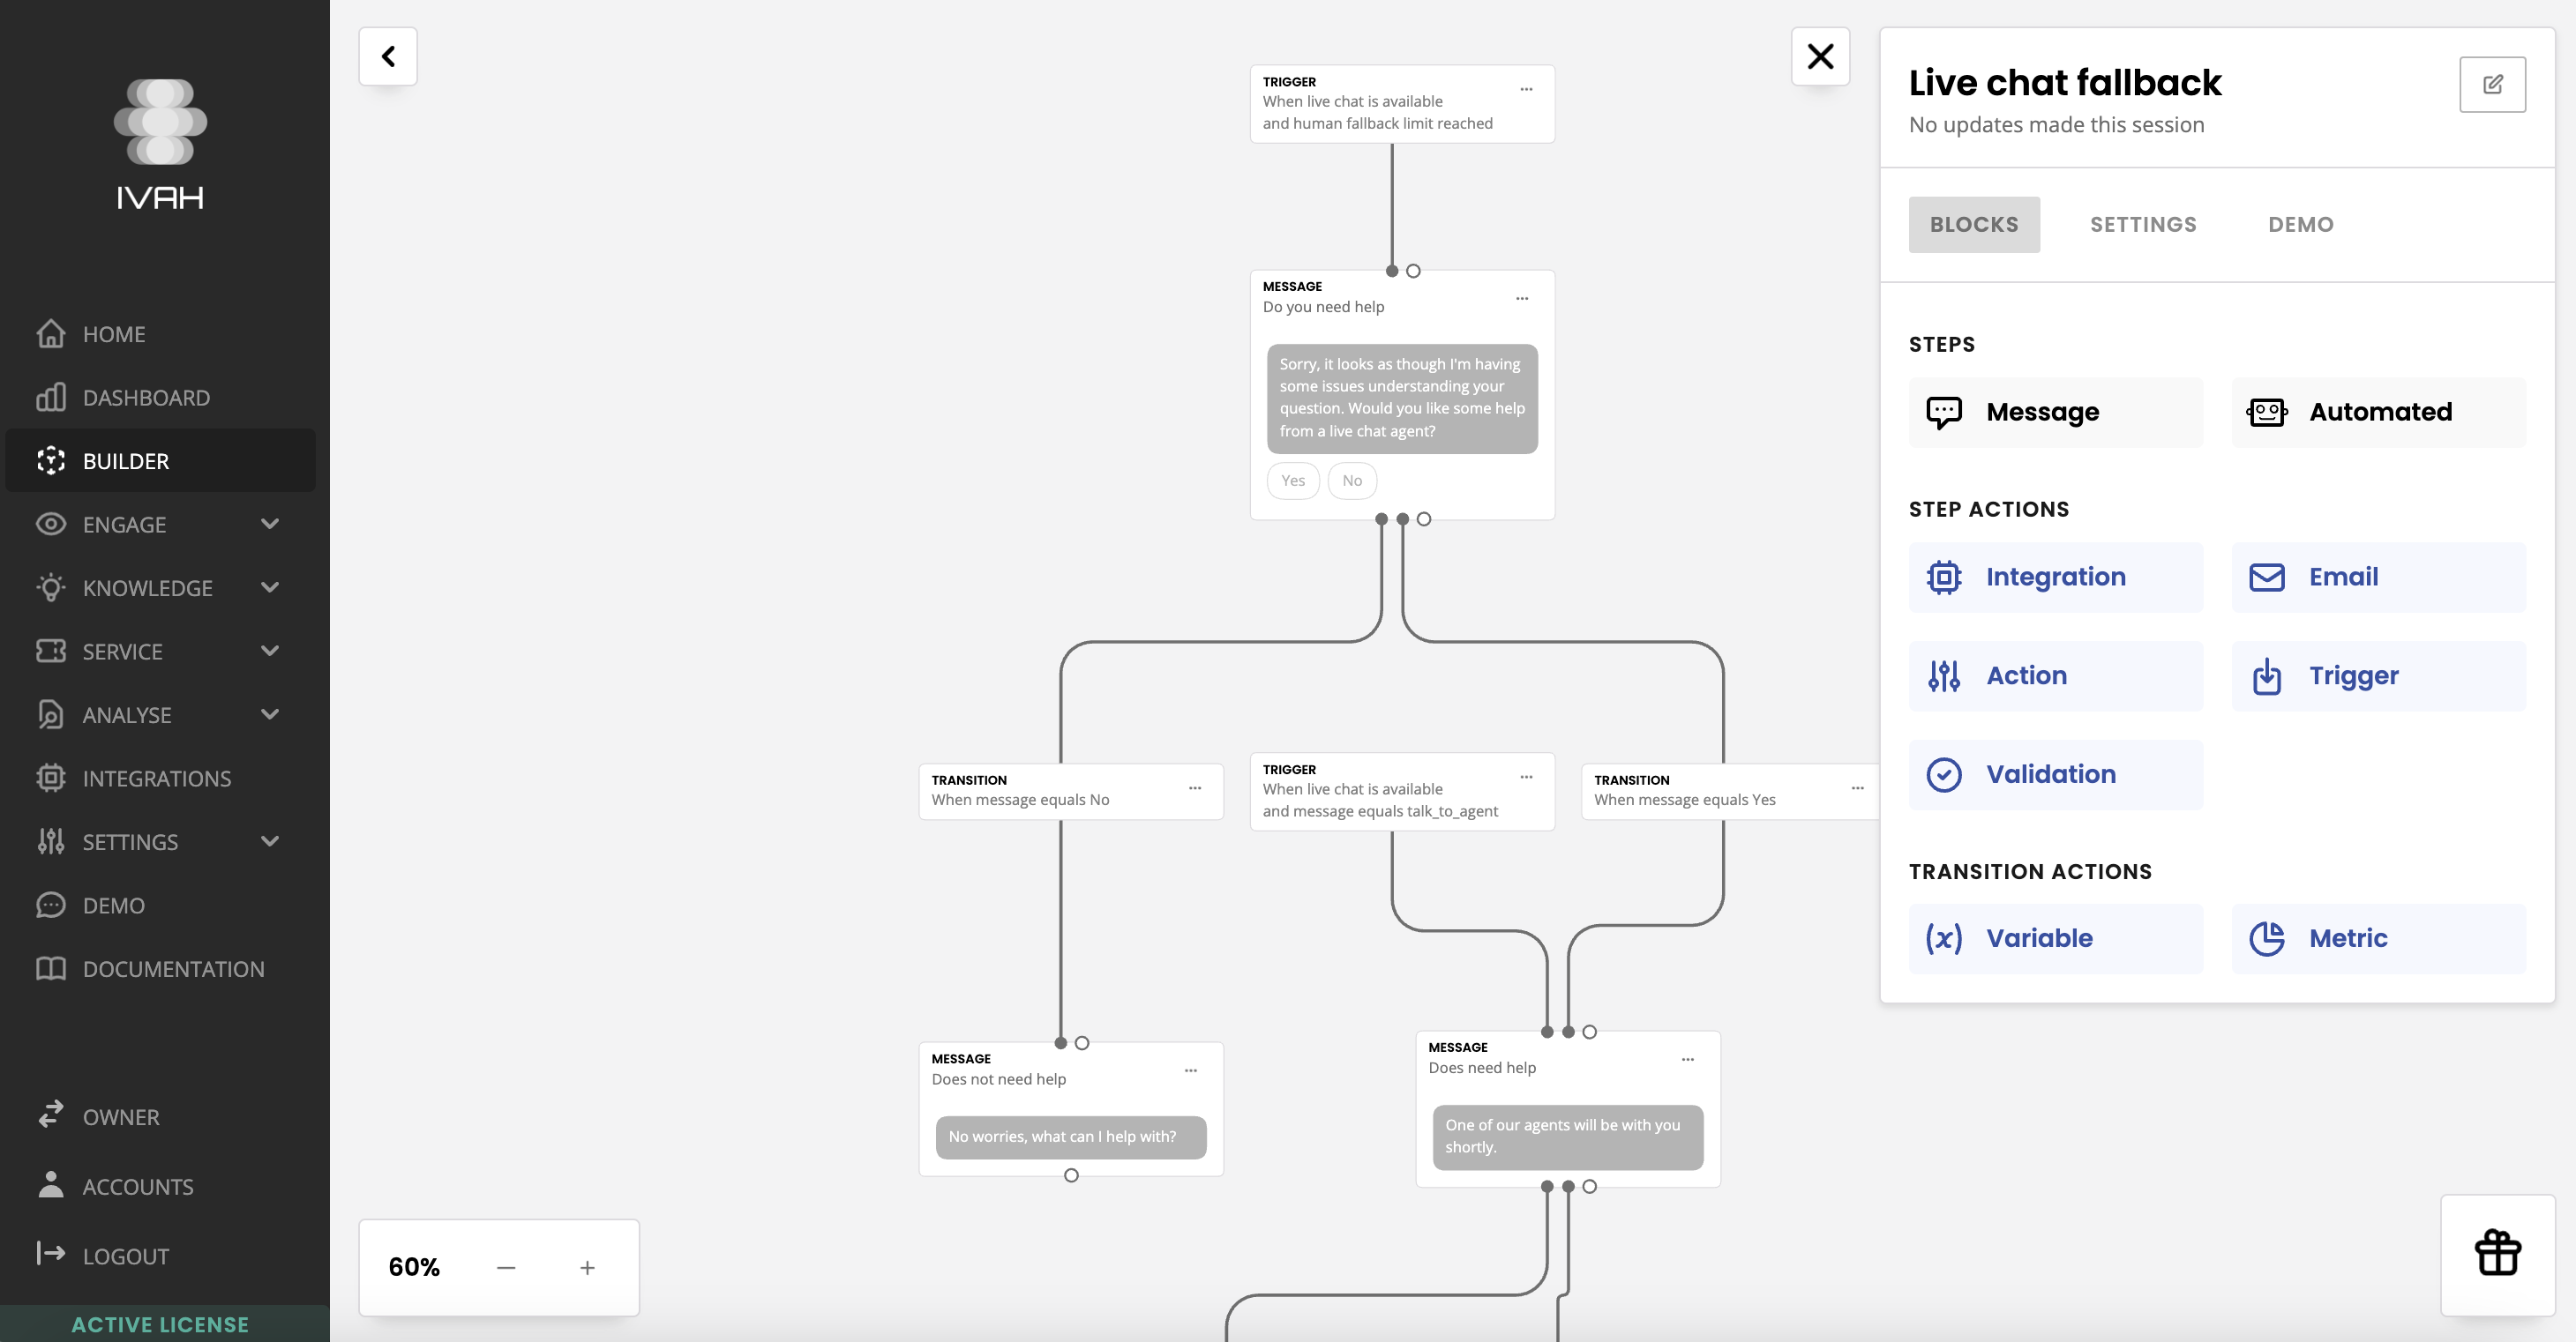
Task: Expand the Engage menu chevron
Action: click(269, 524)
